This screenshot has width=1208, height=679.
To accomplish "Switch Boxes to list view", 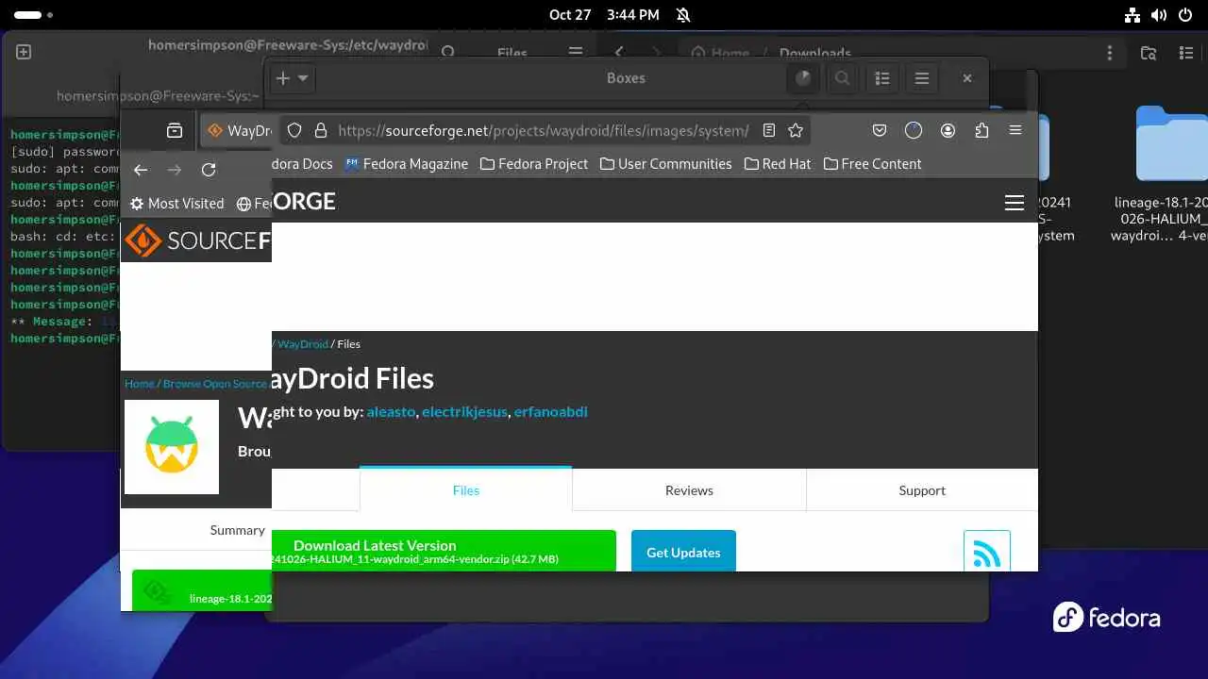I will (882, 78).
